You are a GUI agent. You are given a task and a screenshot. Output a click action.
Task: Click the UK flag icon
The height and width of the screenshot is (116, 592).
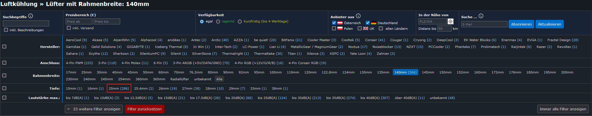pos(366,28)
